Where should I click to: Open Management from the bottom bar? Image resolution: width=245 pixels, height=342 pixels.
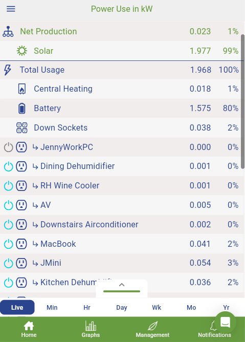click(x=152, y=329)
